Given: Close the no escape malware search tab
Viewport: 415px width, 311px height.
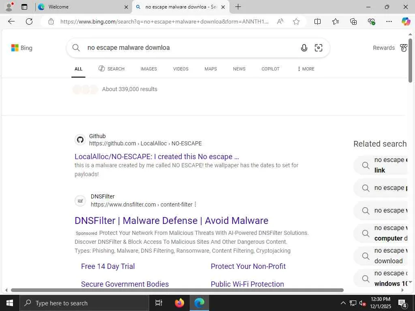Looking at the screenshot, I should (223, 7).
